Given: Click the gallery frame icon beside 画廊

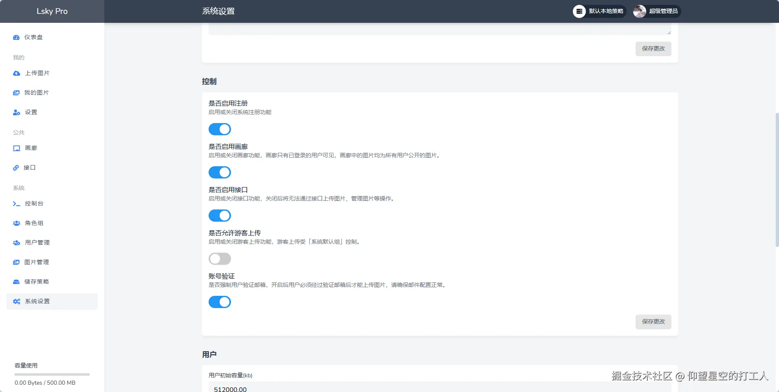Looking at the screenshot, I should tap(16, 148).
